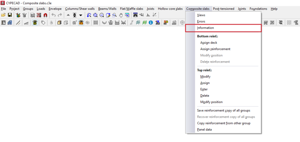Open the File menu
Screen dimensions: 300x142
(x=4, y=9)
